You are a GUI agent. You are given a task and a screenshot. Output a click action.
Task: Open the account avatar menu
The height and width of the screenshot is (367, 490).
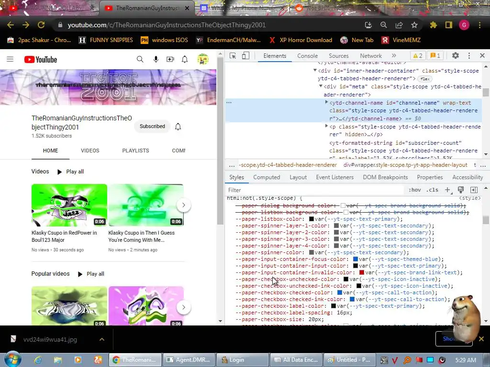[203, 59]
